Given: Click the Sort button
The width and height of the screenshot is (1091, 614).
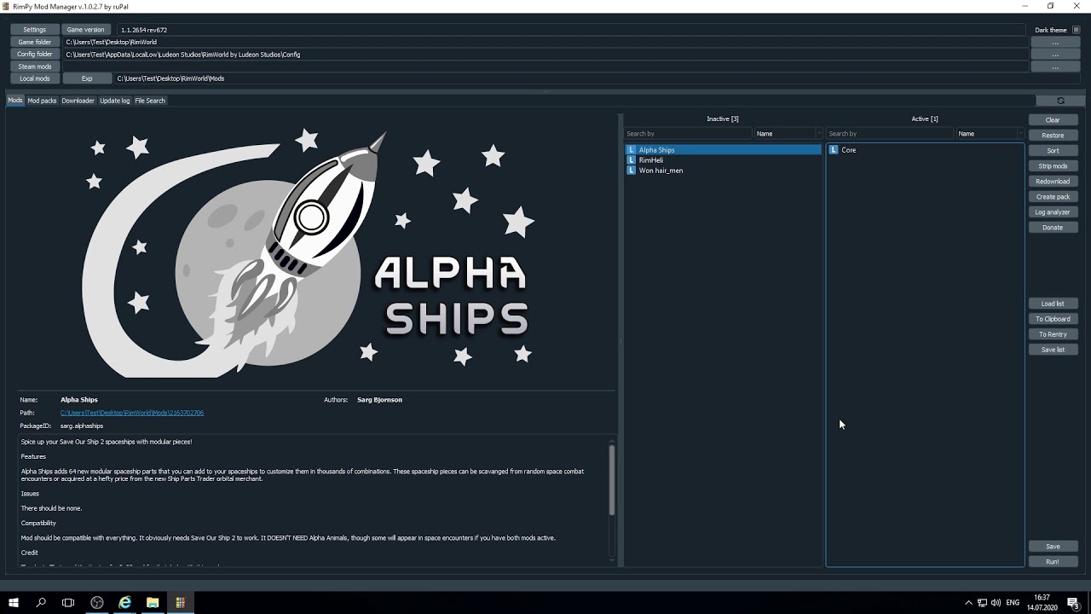Looking at the screenshot, I should point(1053,151).
